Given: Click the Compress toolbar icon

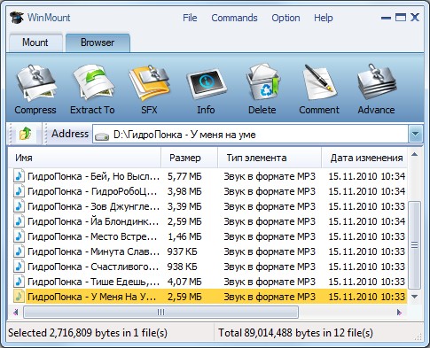Looking at the screenshot, I should click(x=35, y=83).
